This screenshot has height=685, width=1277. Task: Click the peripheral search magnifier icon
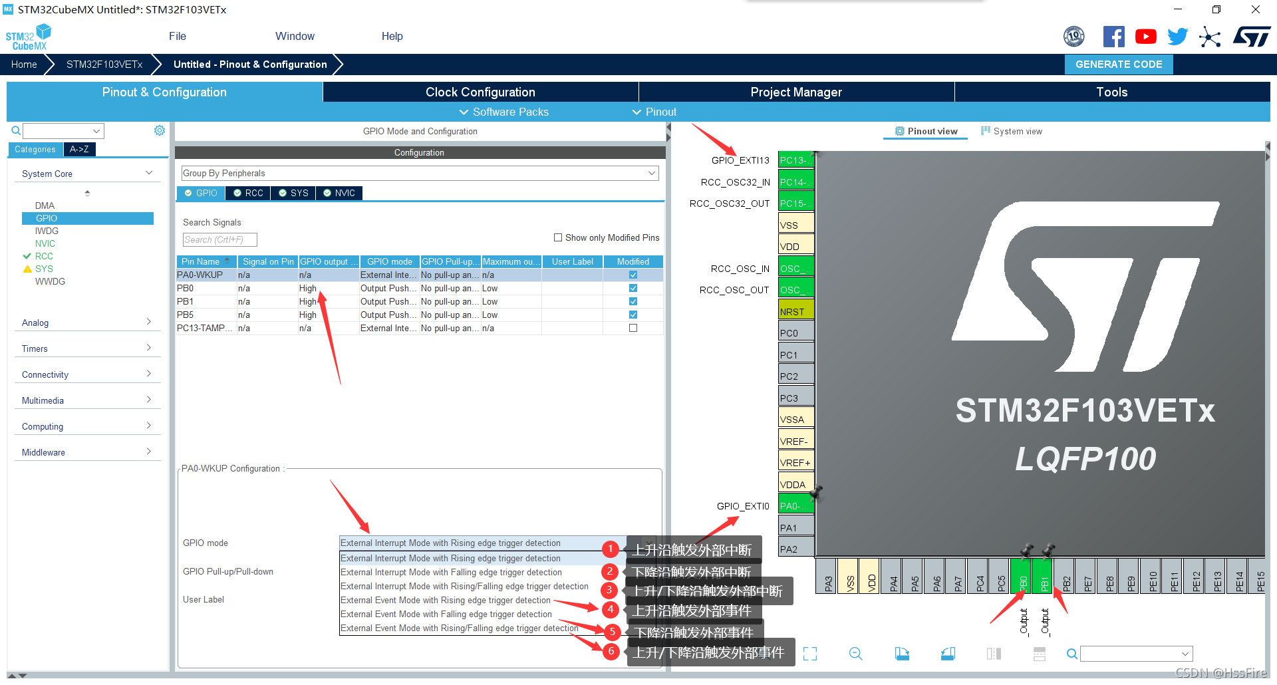(x=15, y=130)
